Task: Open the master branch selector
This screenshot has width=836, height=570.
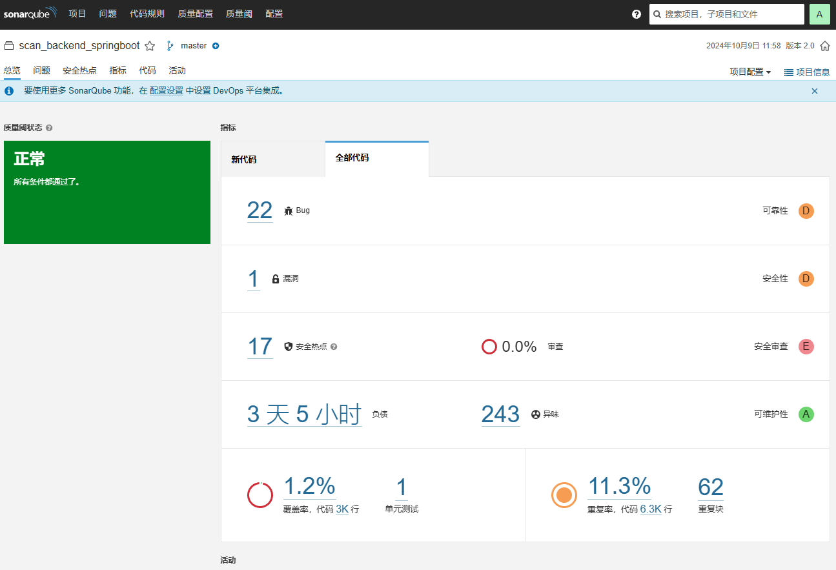Action: pyautogui.click(x=193, y=46)
